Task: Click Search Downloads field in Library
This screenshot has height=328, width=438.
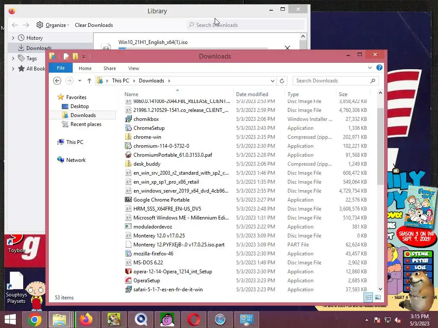Action: (x=246, y=25)
